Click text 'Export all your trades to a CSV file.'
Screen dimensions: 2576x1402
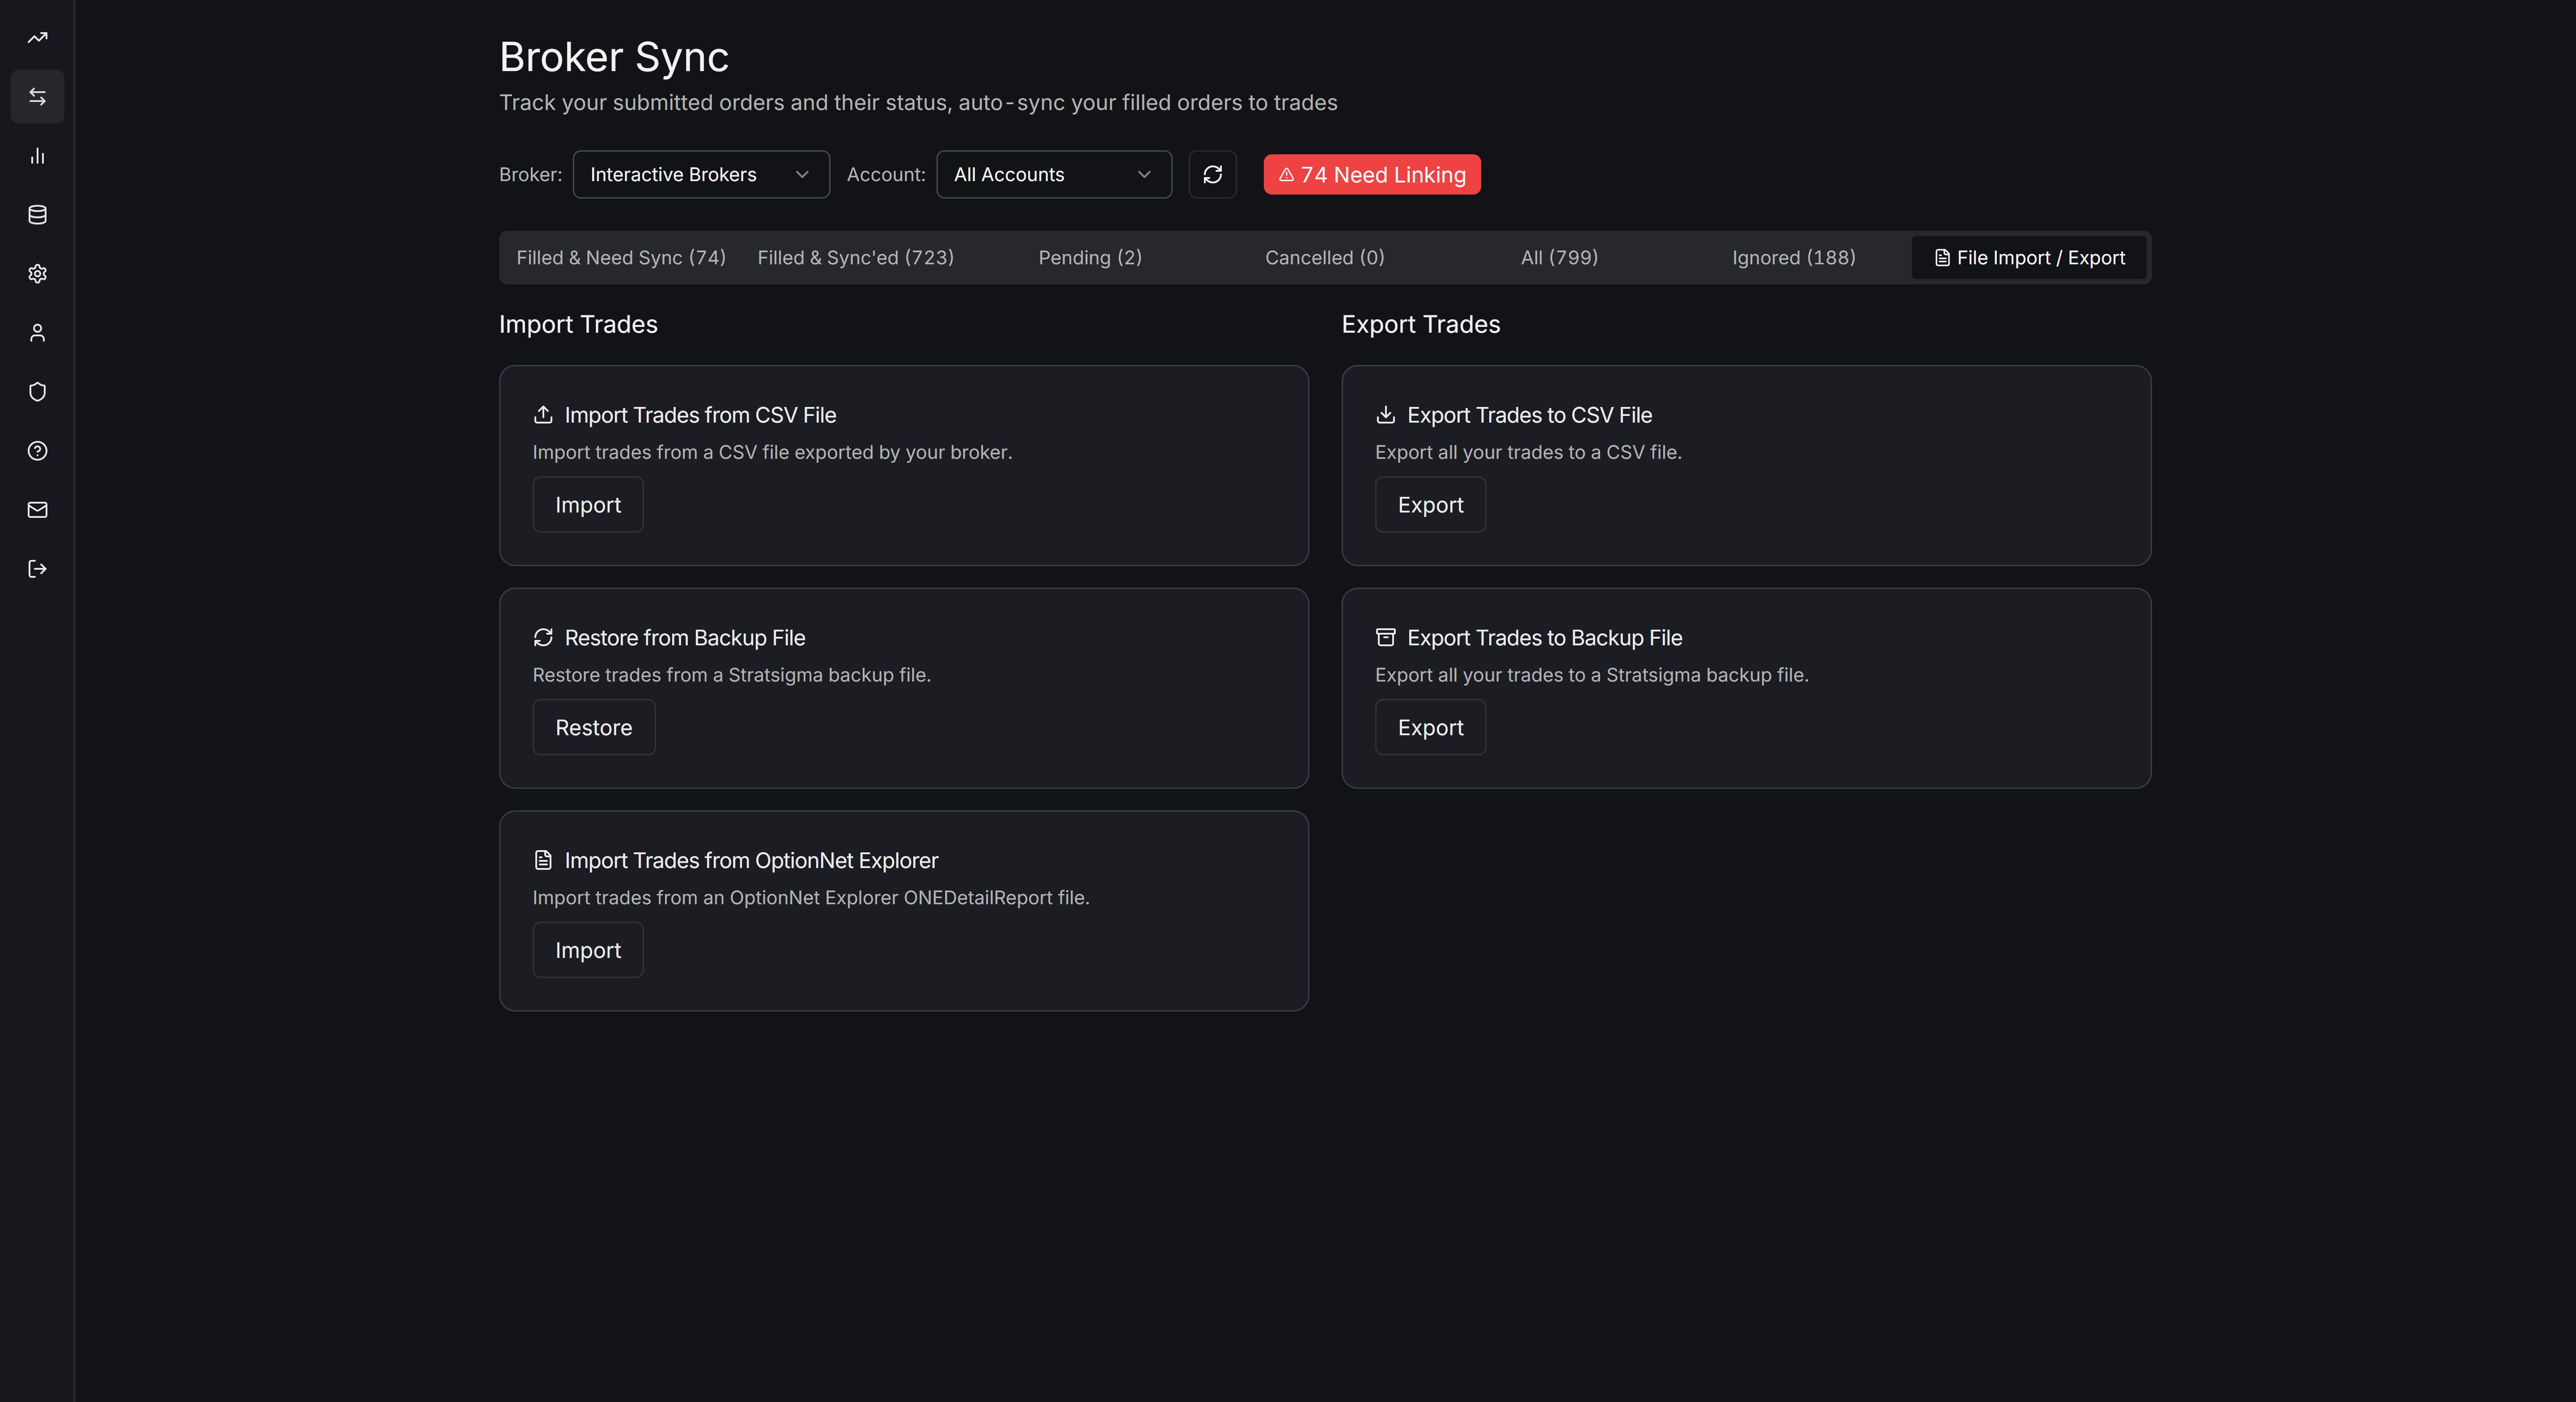pos(1528,452)
